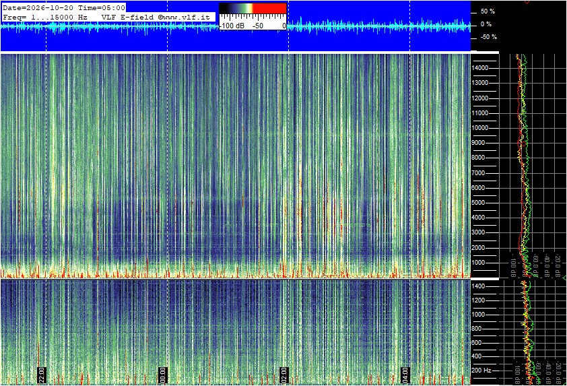The height and width of the screenshot is (386, 567).
Task: Click the Freq= 1...15000 Hz label
Action: 45,17
